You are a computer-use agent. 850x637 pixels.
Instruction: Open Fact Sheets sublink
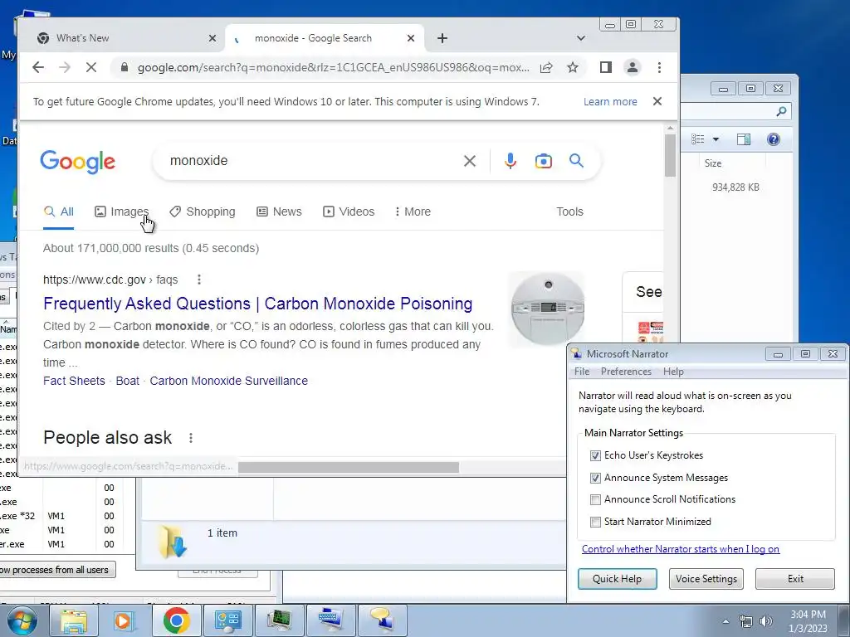pos(74,381)
